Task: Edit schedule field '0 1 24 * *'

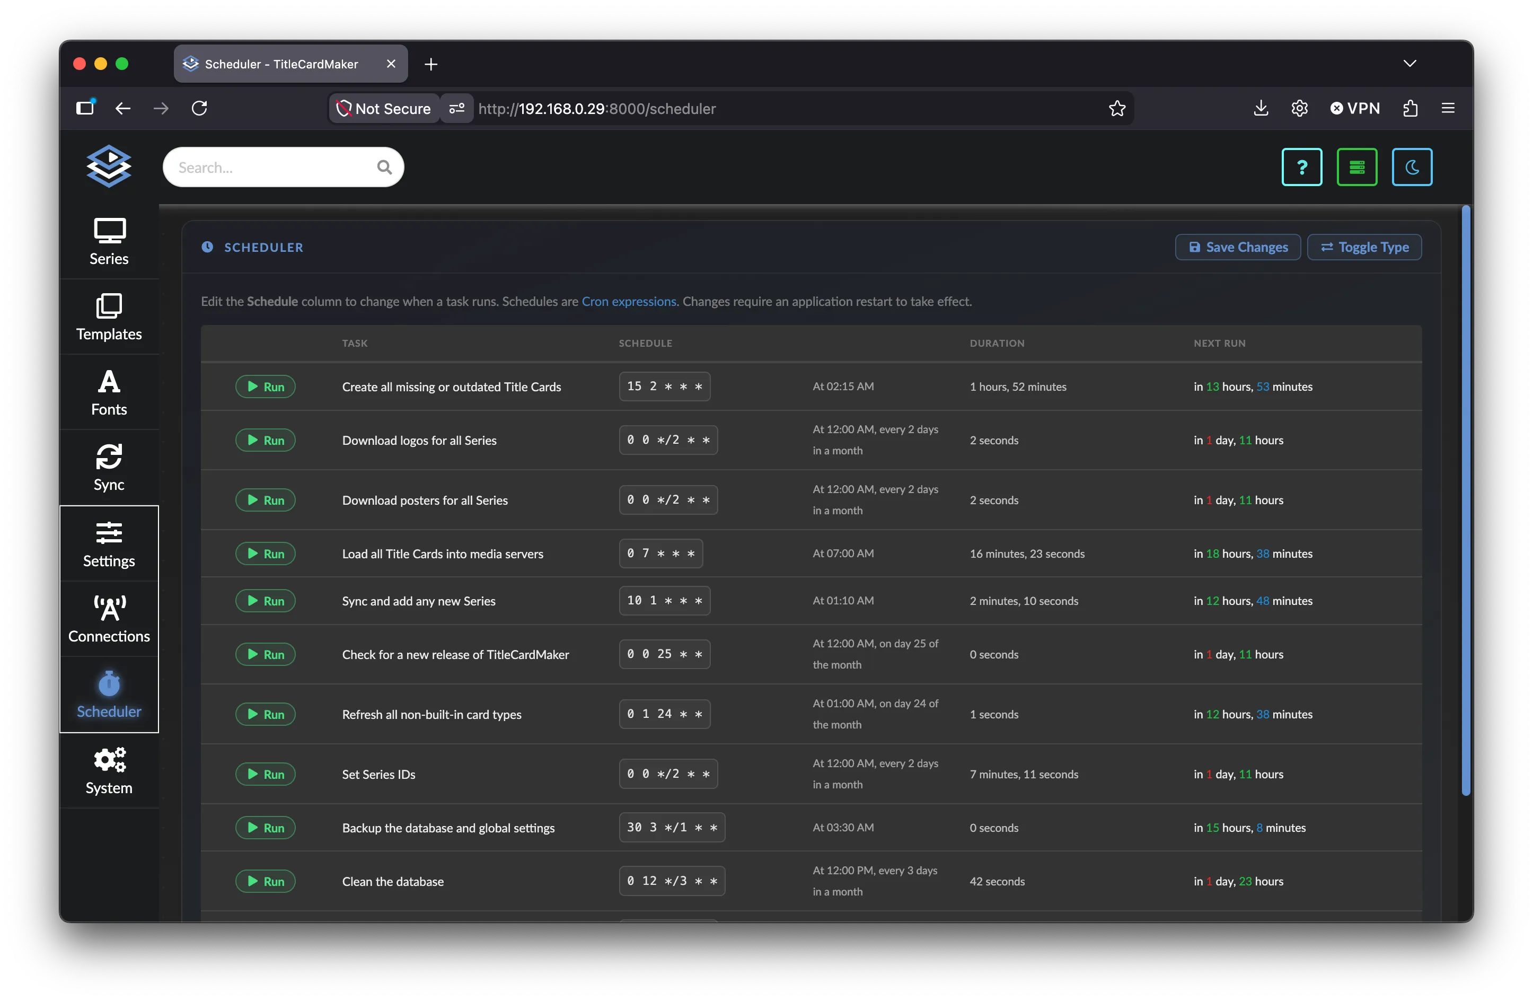Action: 665,714
